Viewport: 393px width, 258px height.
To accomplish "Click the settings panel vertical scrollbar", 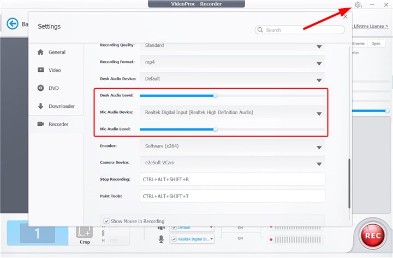I will tap(349, 183).
